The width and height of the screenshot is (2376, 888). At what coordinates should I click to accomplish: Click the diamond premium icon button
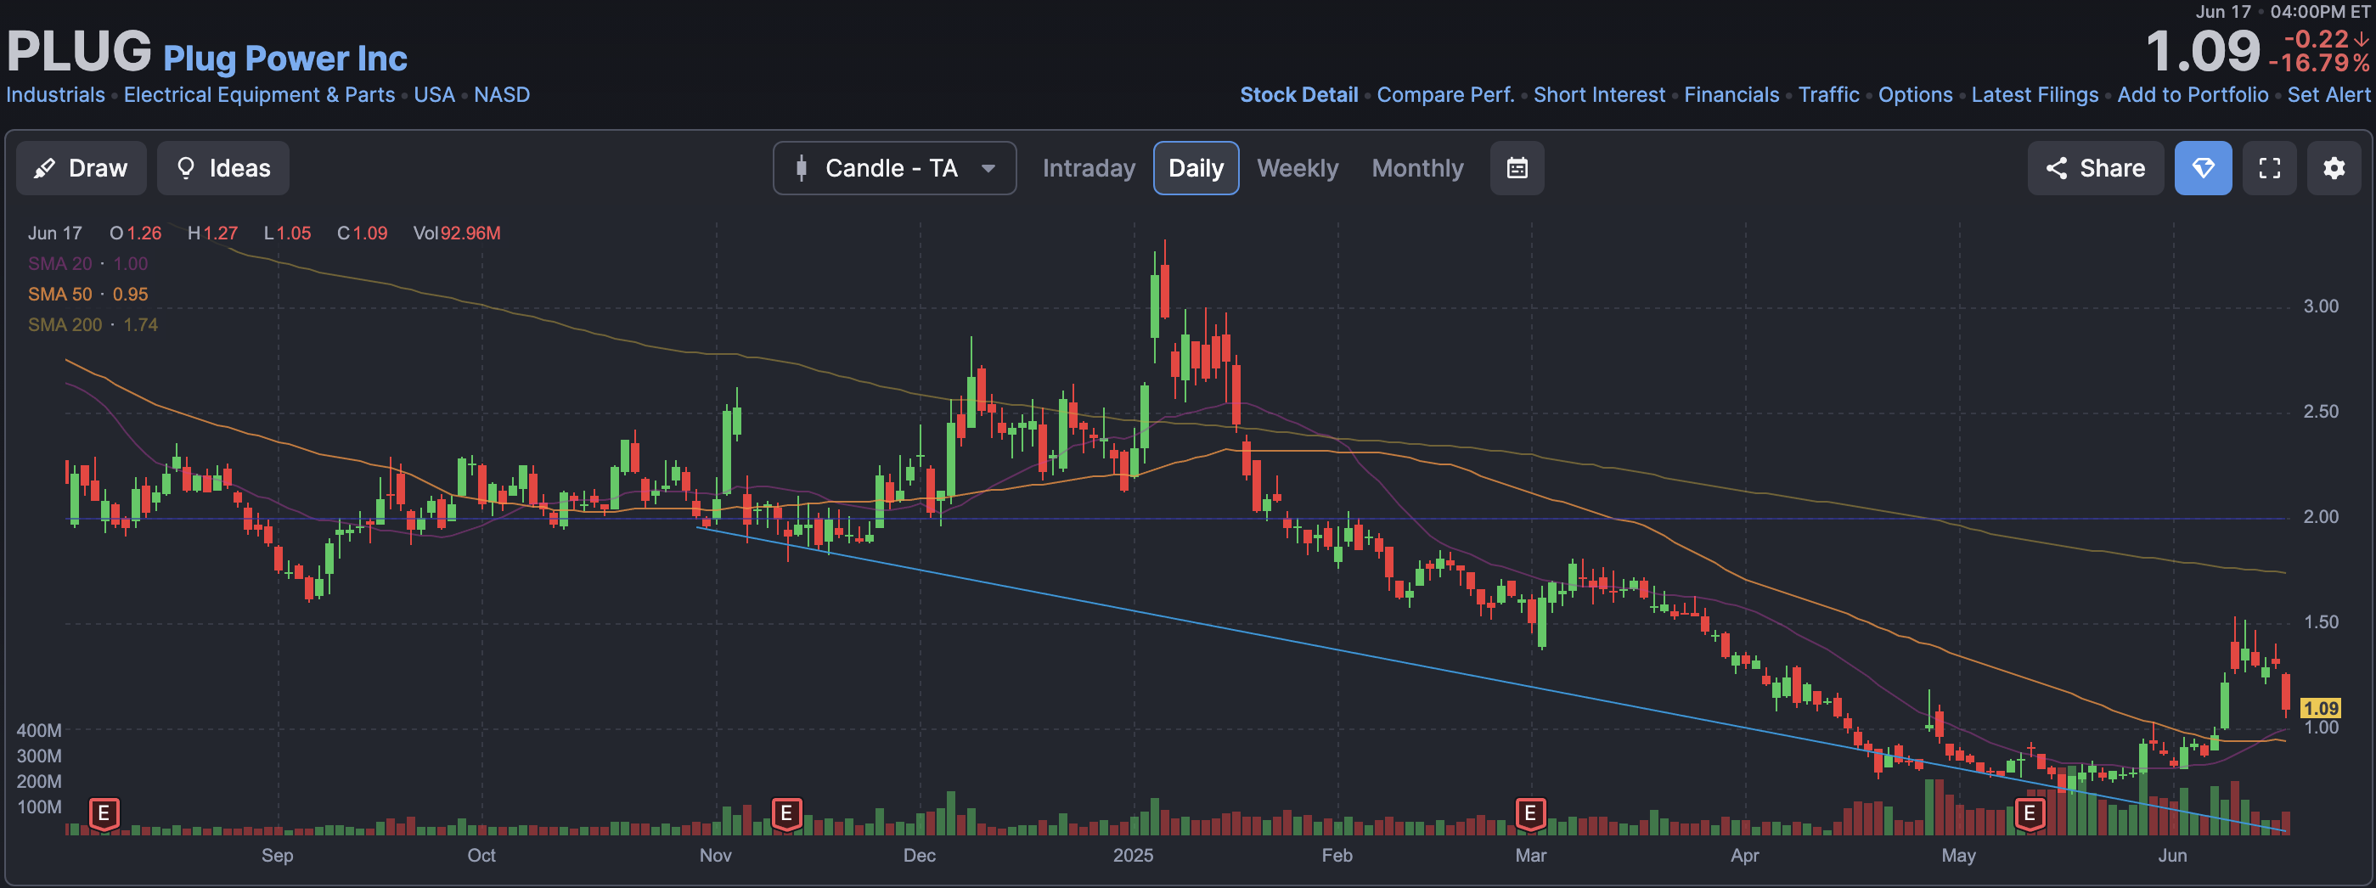(x=2204, y=168)
